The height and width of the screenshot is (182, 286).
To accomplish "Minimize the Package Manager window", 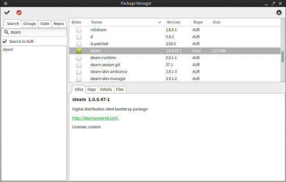I will tap(266, 4).
